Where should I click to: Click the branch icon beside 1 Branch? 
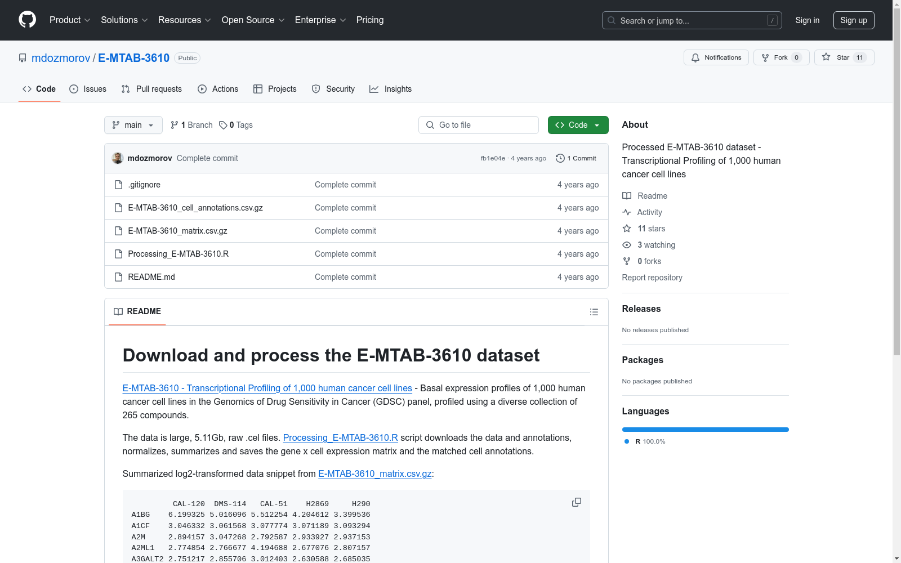[x=175, y=125]
